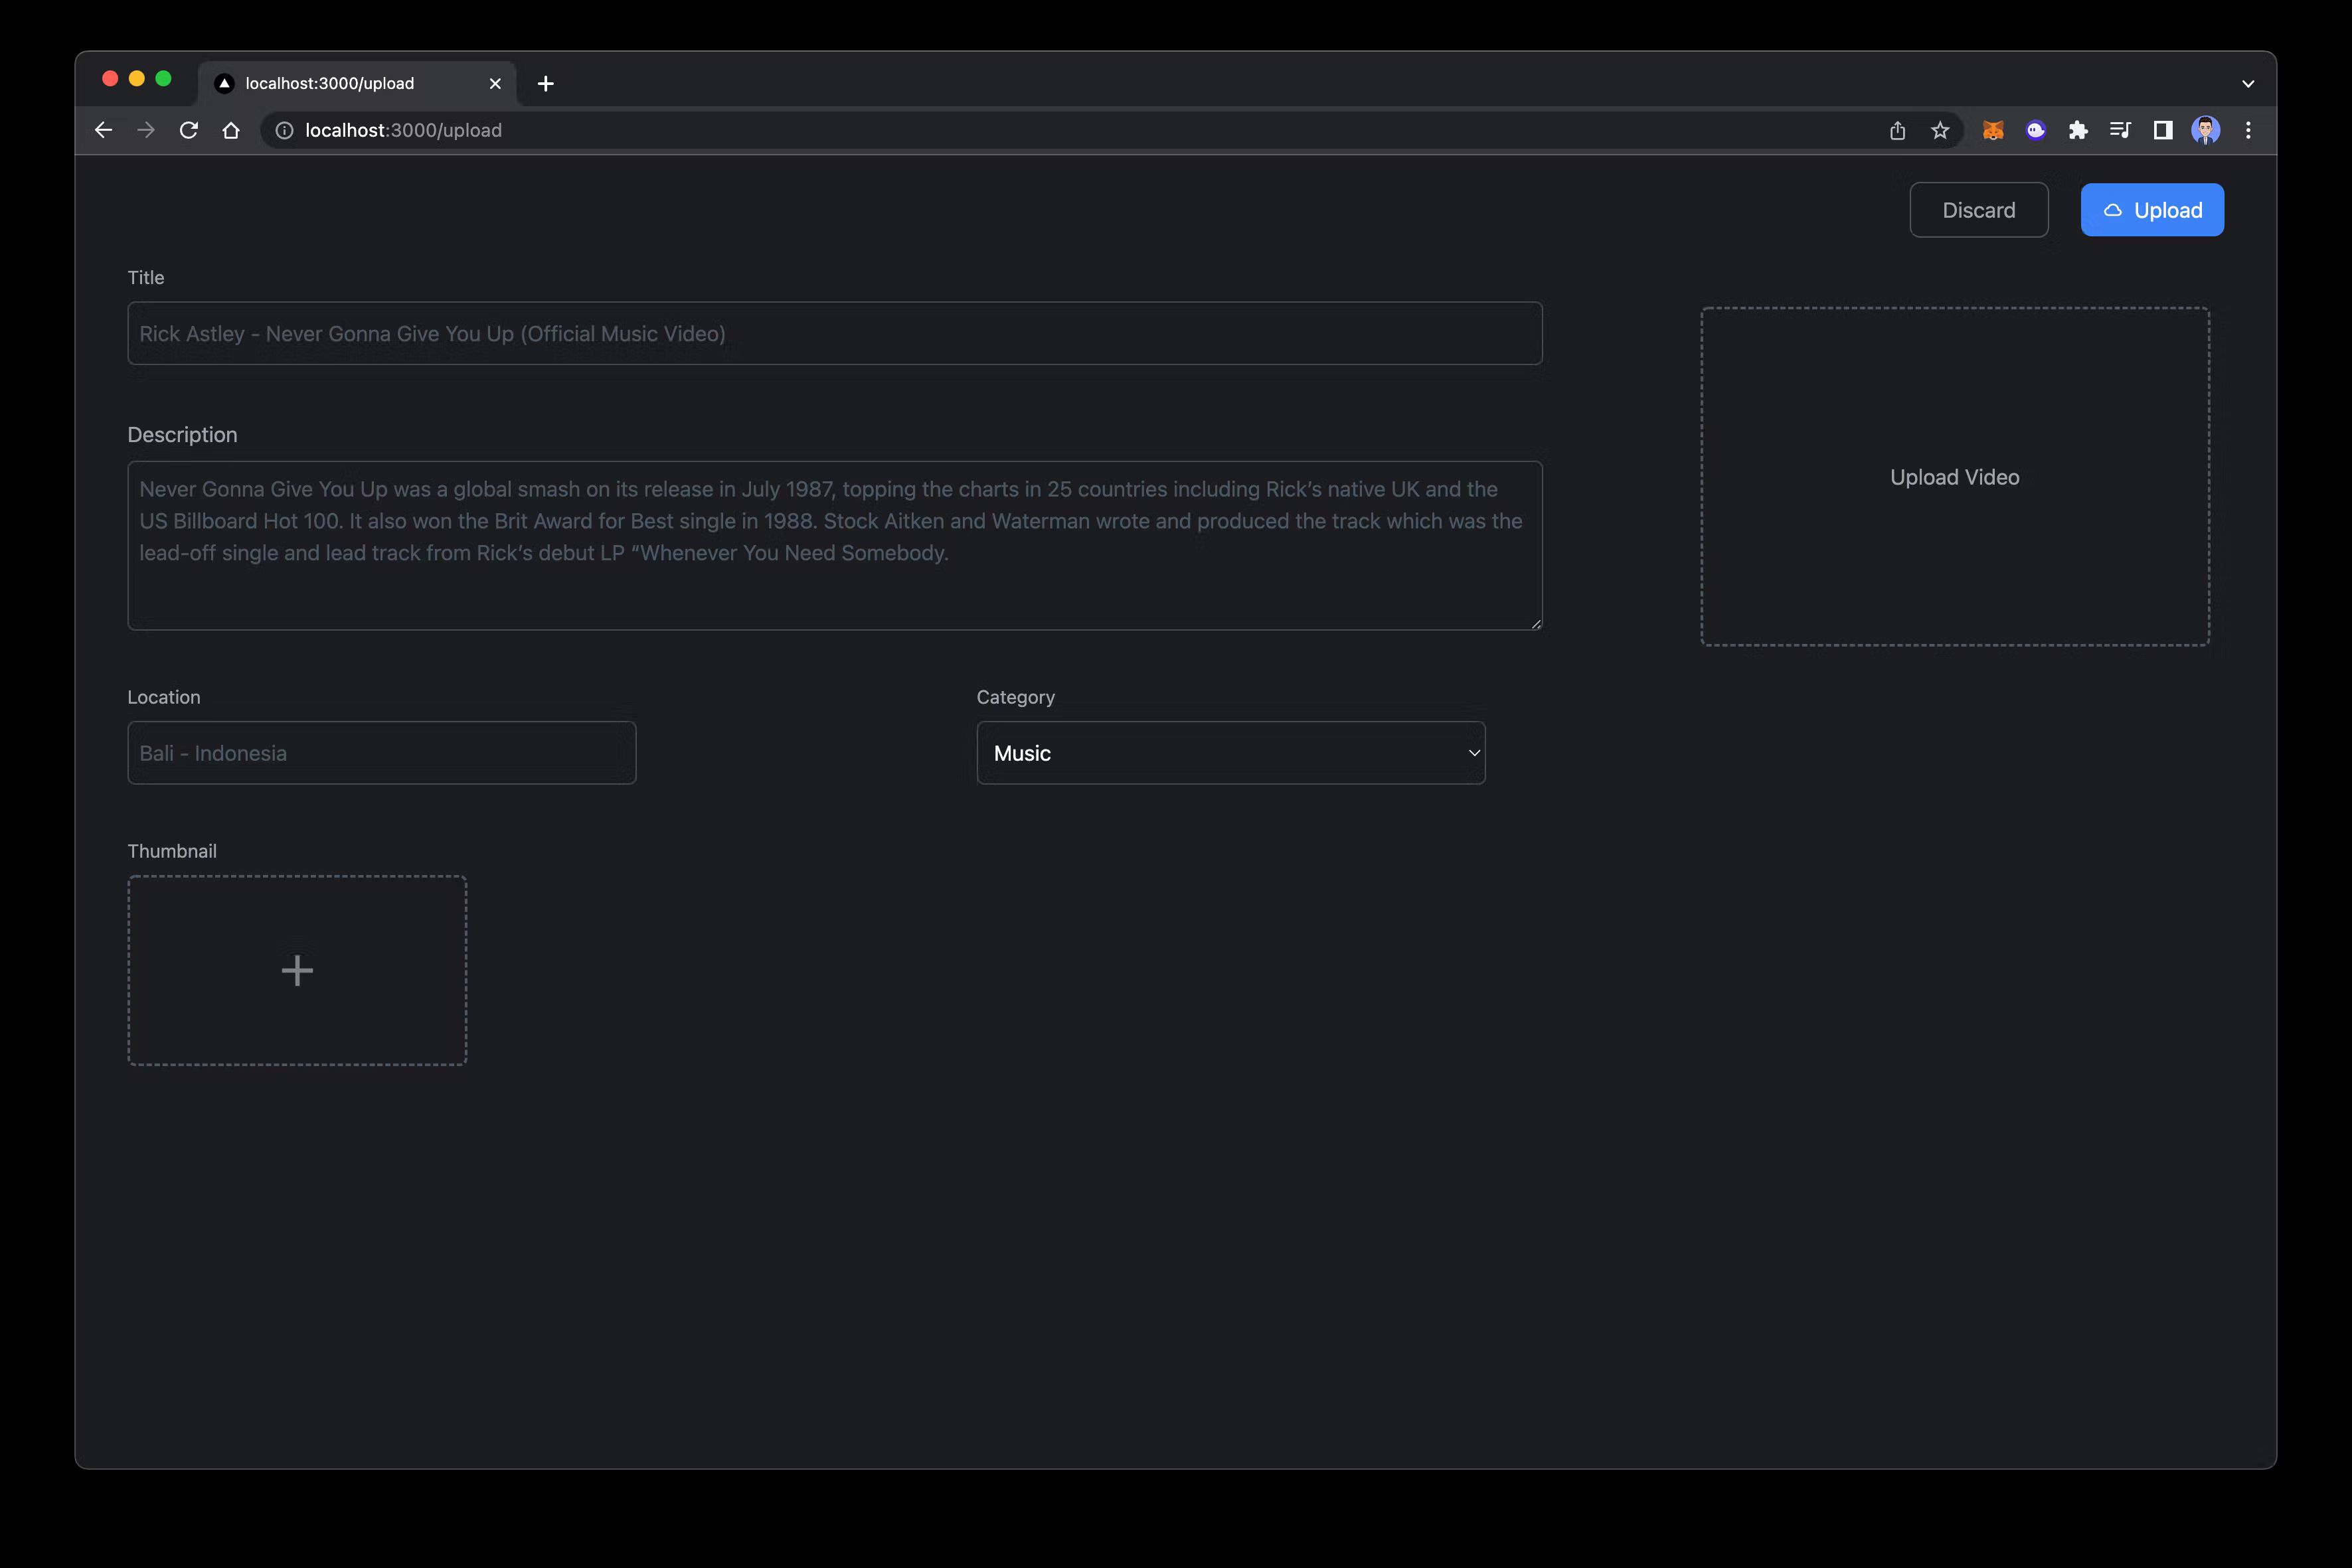Select the localhost:3000/upload tab
This screenshot has width=2352, height=1568.
click(x=357, y=83)
